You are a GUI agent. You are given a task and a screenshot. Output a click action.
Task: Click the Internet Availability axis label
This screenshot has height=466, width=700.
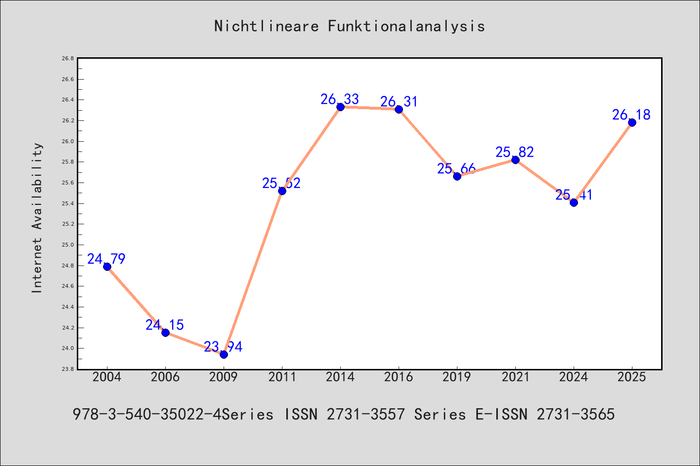point(37,217)
